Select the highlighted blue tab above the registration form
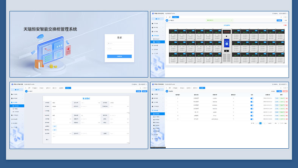The image size is (298, 168). [x=68, y=88]
